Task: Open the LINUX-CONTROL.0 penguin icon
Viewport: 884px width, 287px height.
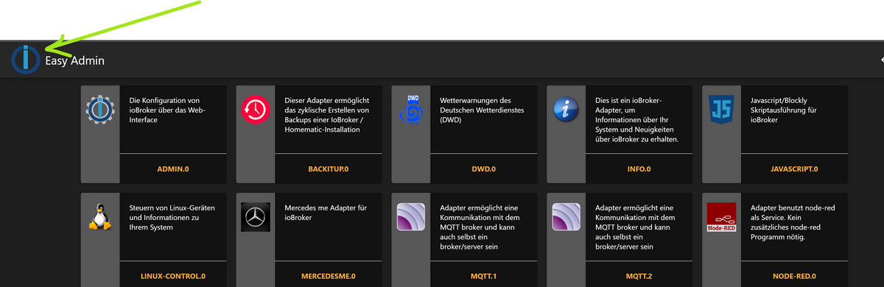Action: tap(99, 217)
